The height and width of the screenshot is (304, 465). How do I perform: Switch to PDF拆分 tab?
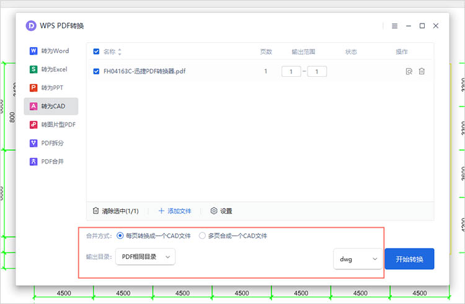[51, 143]
